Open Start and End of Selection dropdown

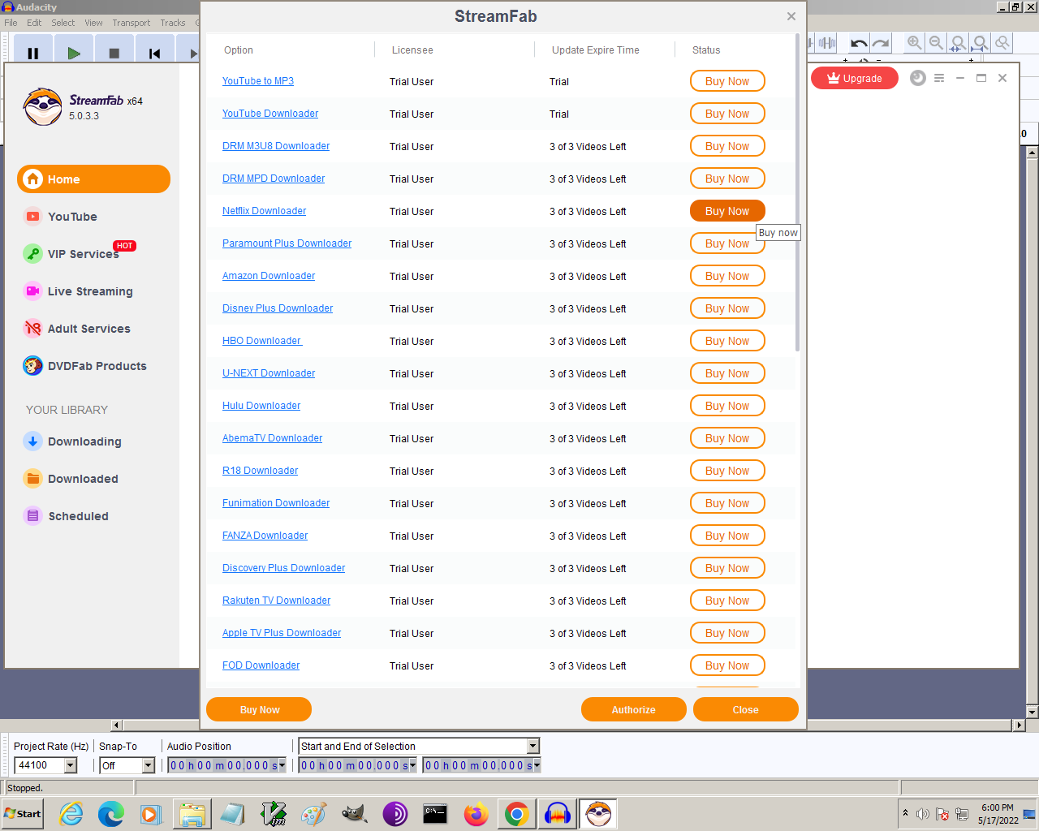(532, 746)
